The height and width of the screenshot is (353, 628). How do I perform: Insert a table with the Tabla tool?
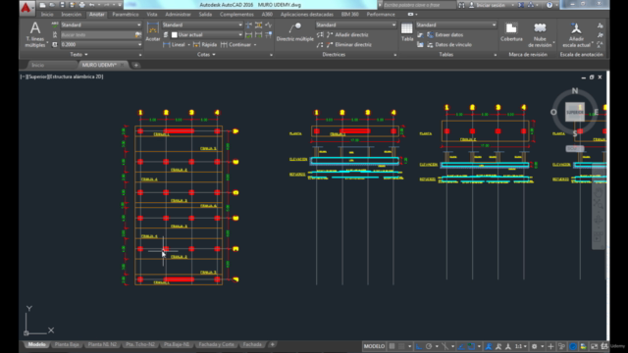click(407, 31)
